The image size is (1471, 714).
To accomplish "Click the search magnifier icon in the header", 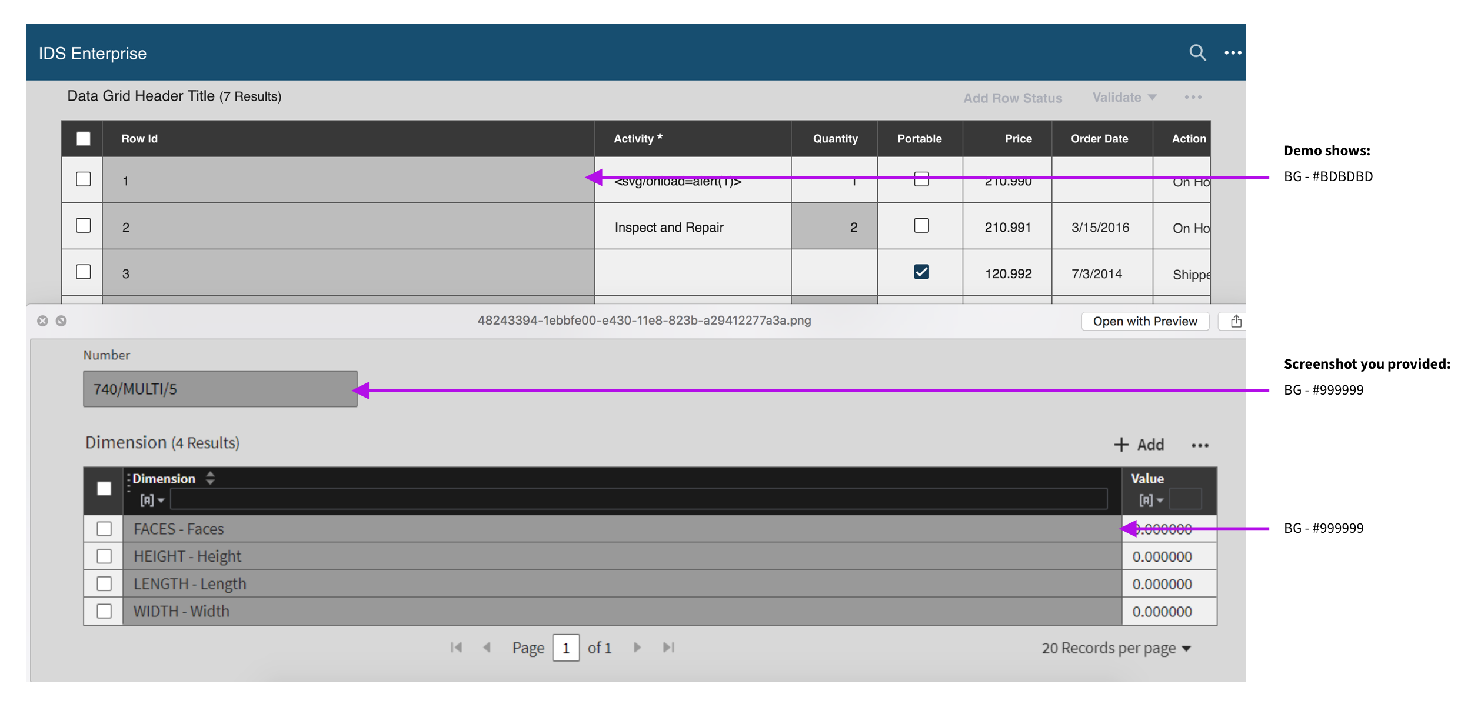I will point(1197,53).
